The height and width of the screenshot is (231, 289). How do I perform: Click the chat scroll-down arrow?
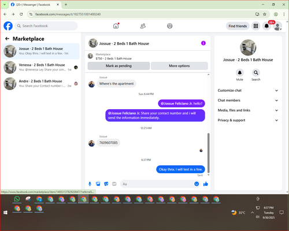pos(208,175)
